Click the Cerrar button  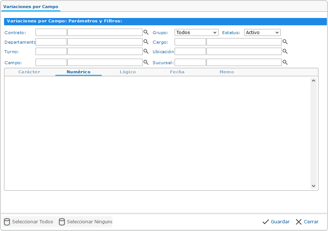point(307,222)
